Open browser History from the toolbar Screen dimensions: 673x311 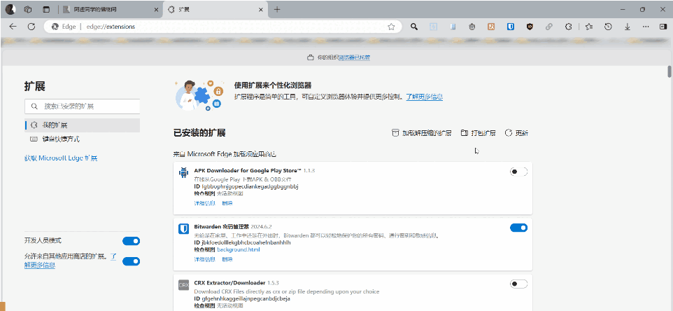tap(608, 27)
